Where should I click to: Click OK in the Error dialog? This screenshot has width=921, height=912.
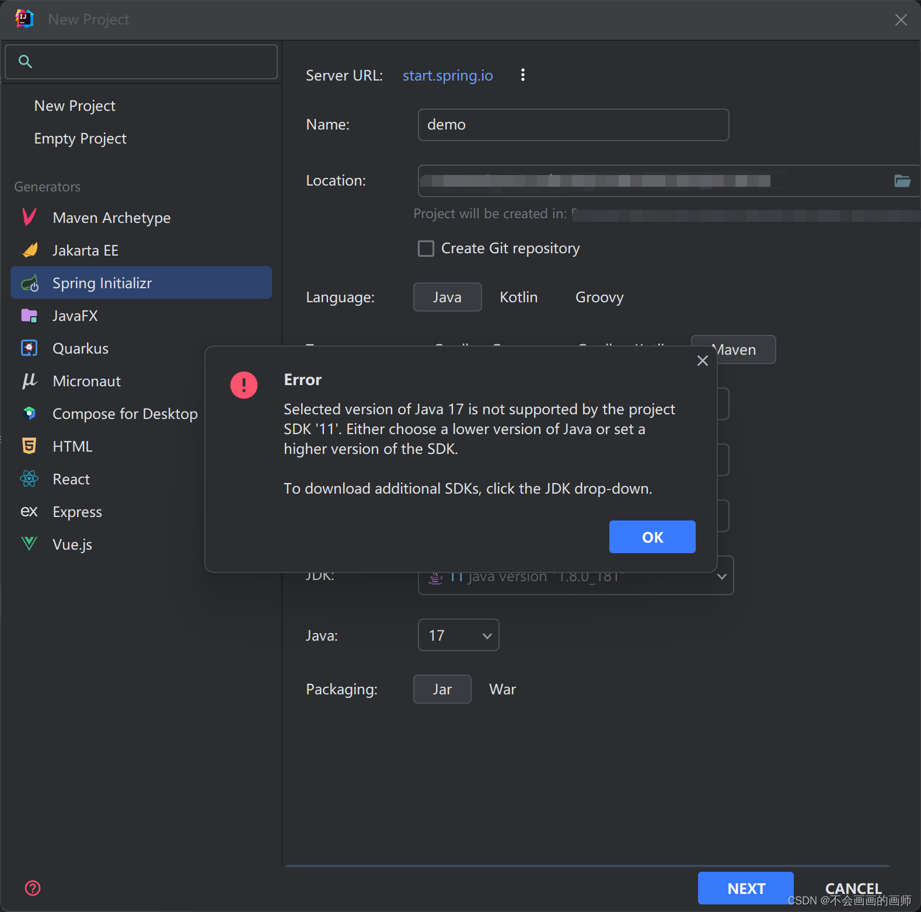(653, 537)
